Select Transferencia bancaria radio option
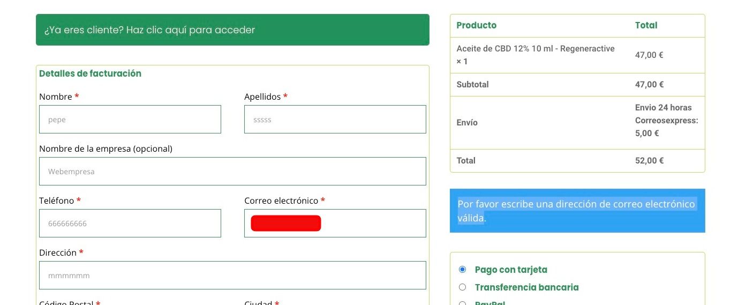 [463, 287]
